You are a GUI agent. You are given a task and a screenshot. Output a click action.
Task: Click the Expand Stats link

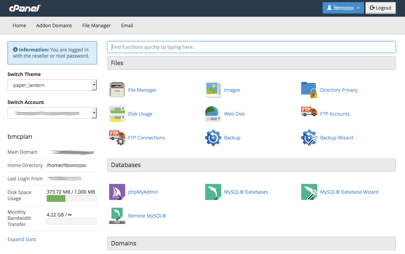(22, 239)
